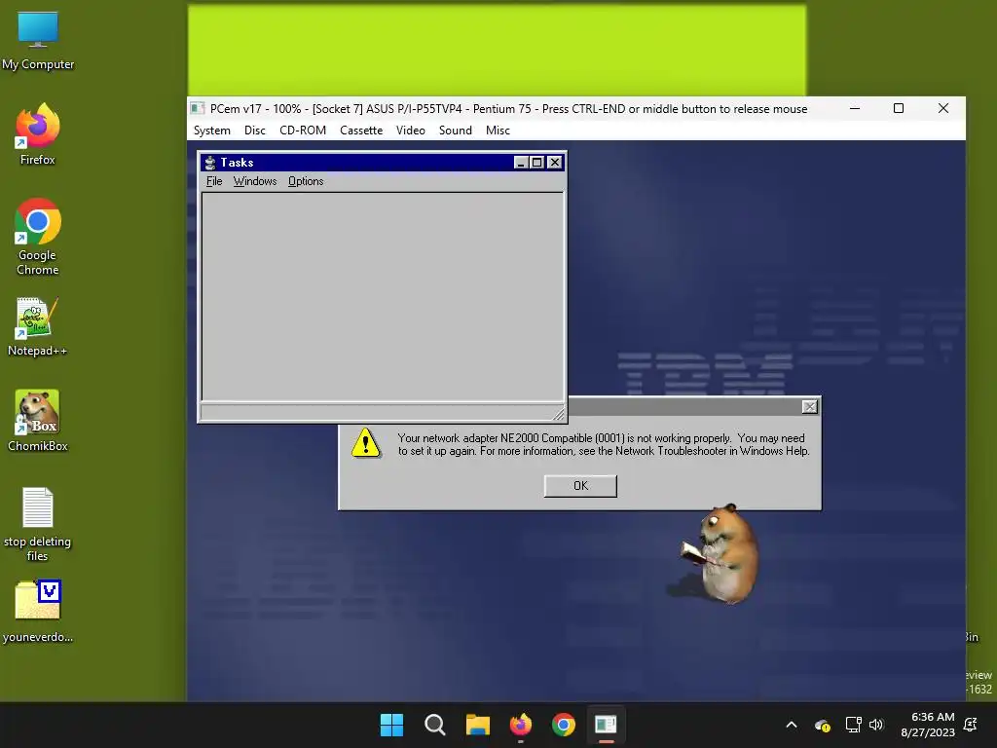This screenshot has width=997, height=748.
Task: Open PCem Misc menu
Action: coord(498,131)
